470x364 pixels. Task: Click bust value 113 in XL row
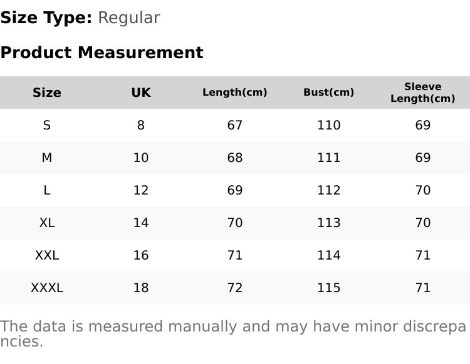tap(329, 223)
